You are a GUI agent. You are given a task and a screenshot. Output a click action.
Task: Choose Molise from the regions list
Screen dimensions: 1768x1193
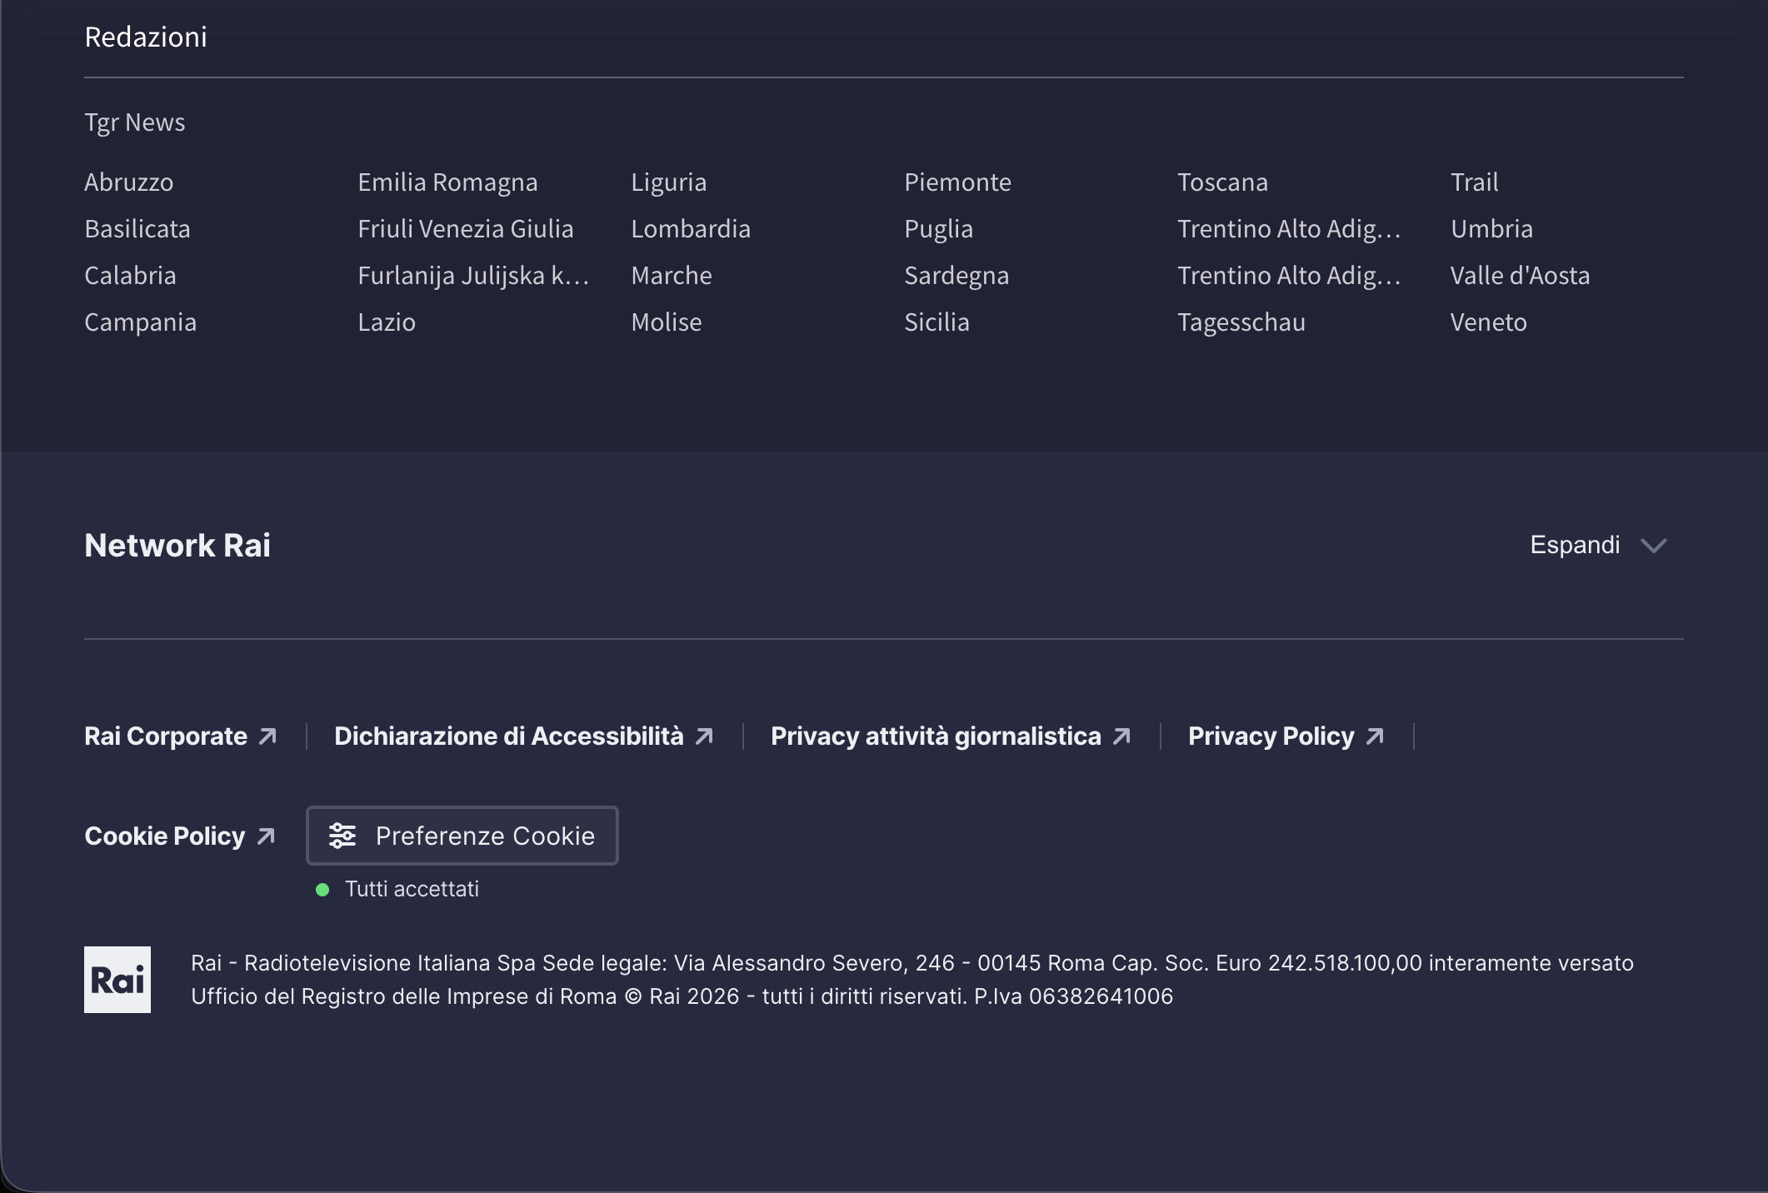click(x=667, y=322)
